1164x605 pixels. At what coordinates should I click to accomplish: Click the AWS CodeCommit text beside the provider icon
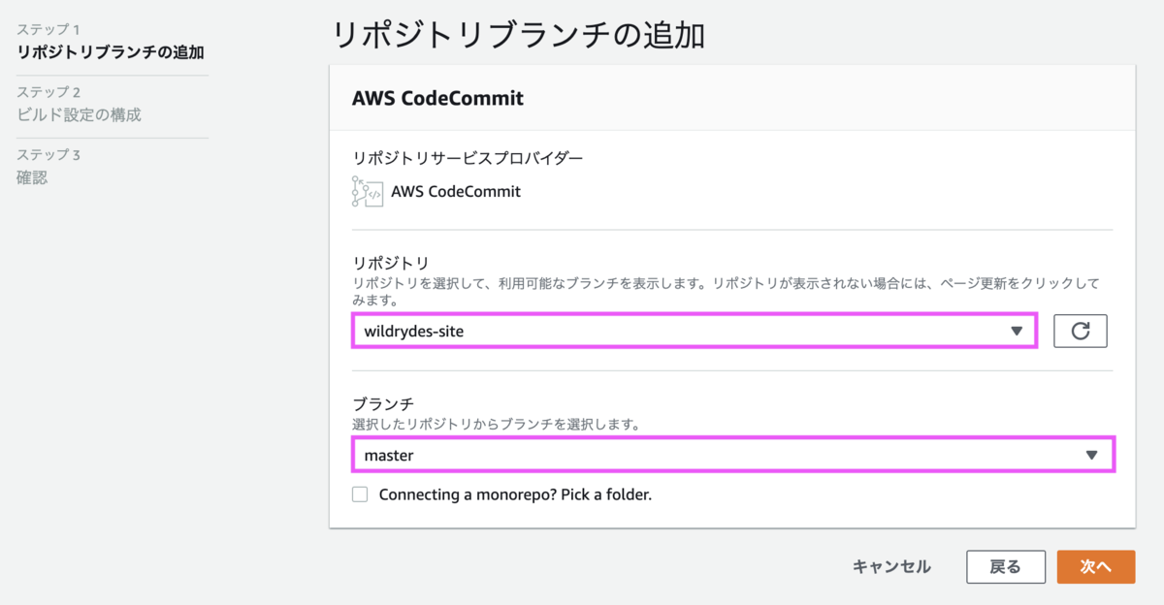point(455,192)
